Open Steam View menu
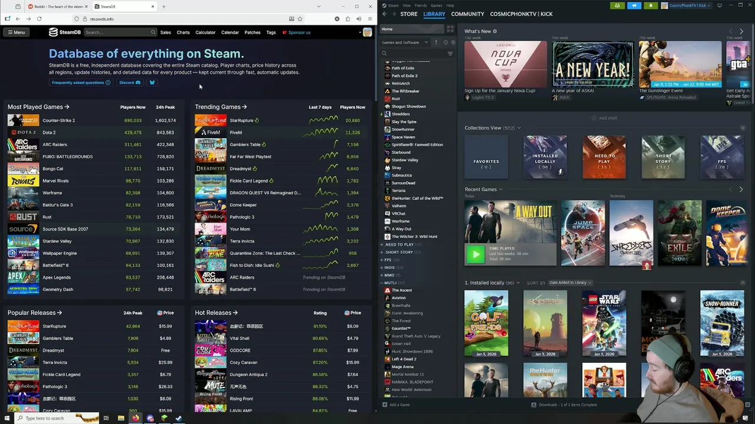 (x=406, y=5)
